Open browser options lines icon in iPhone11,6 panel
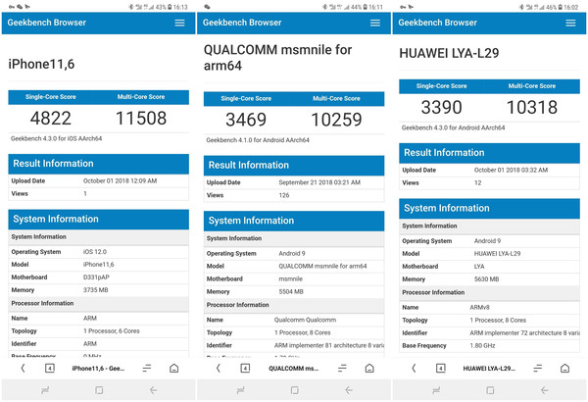 pos(147,369)
